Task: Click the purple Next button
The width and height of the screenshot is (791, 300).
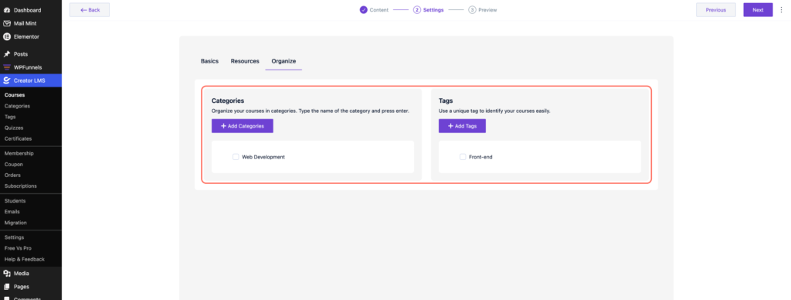Action: pyautogui.click(x=758, y=9)
